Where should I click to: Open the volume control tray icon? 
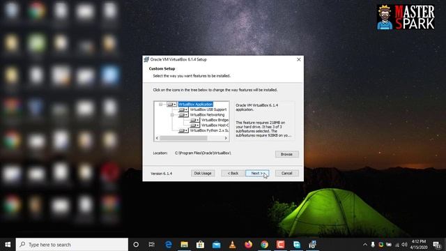(404, 245)
